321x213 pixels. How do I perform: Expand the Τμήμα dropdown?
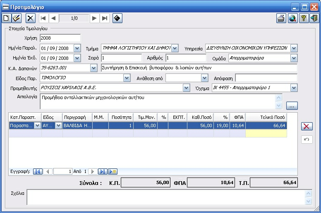pos(175,48)
